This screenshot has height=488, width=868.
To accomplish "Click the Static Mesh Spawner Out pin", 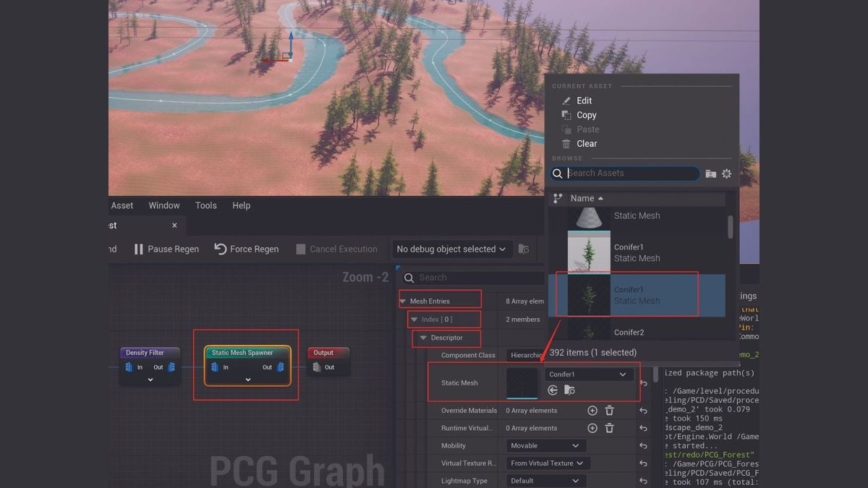I will click(x=281, y=367).
